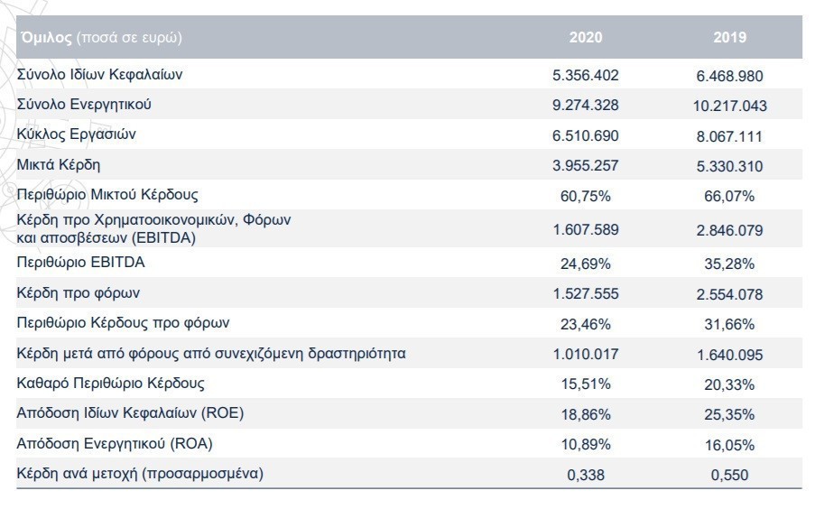The image size is (815, 509).
Task: Click the 2020 Μικτά Κέρδη value 3.955.257
Action: 585,166
